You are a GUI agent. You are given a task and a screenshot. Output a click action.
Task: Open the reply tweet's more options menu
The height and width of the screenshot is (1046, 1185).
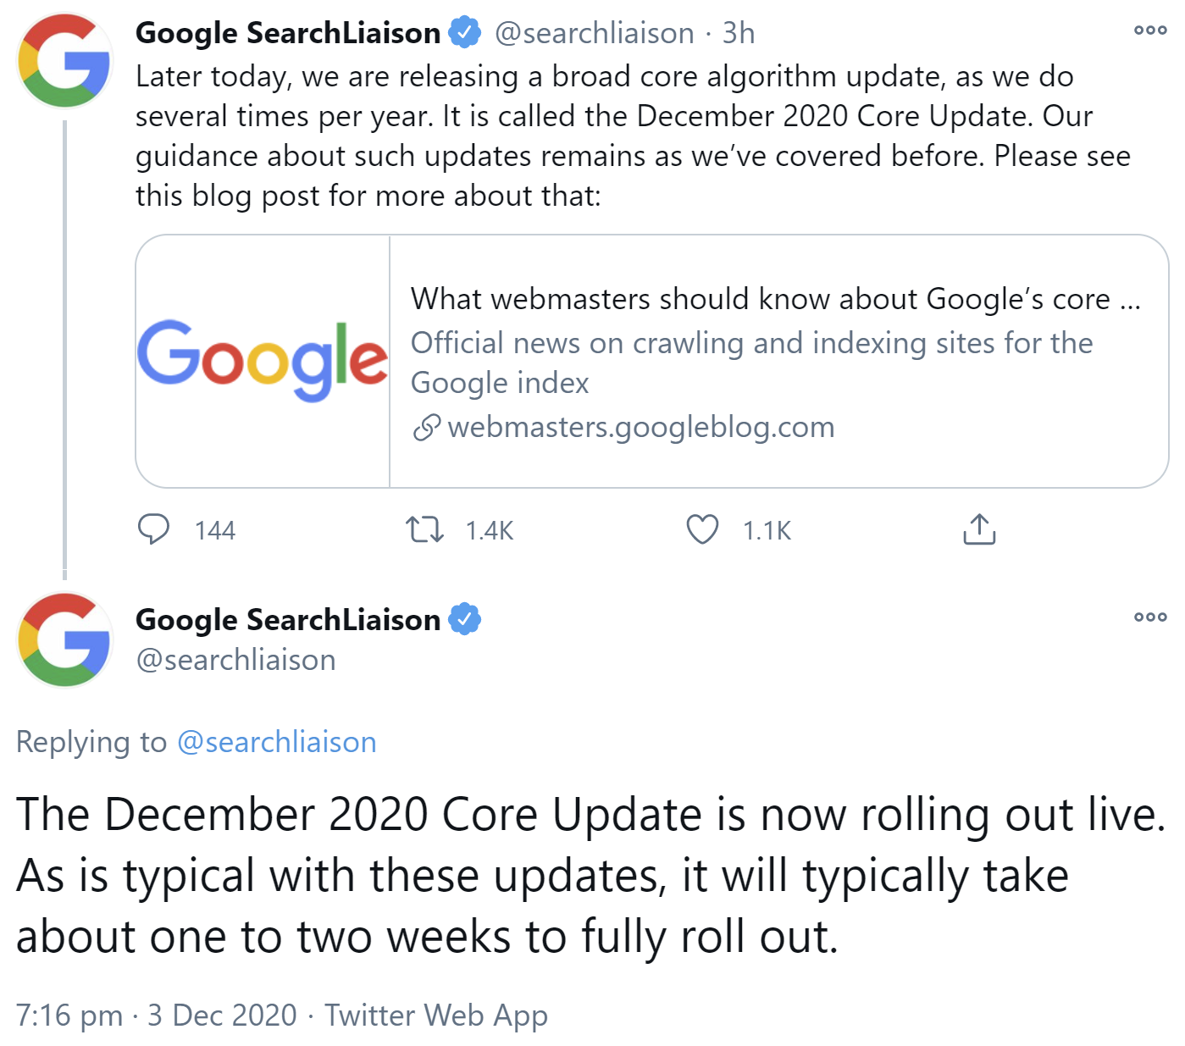click(1149, 617)
